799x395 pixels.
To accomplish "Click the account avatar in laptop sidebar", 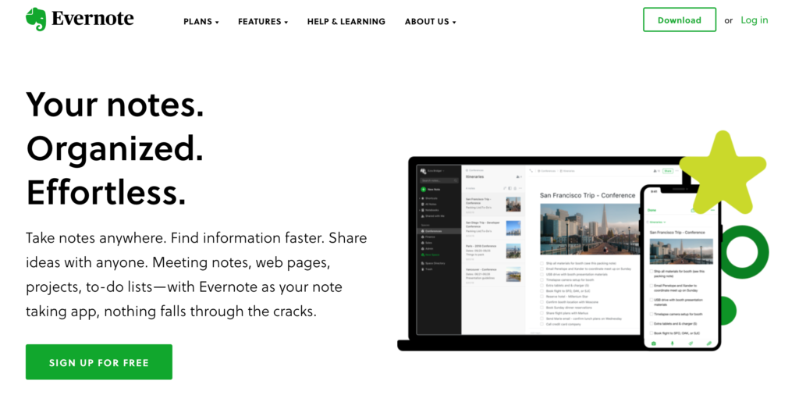I will coord(423,171).
